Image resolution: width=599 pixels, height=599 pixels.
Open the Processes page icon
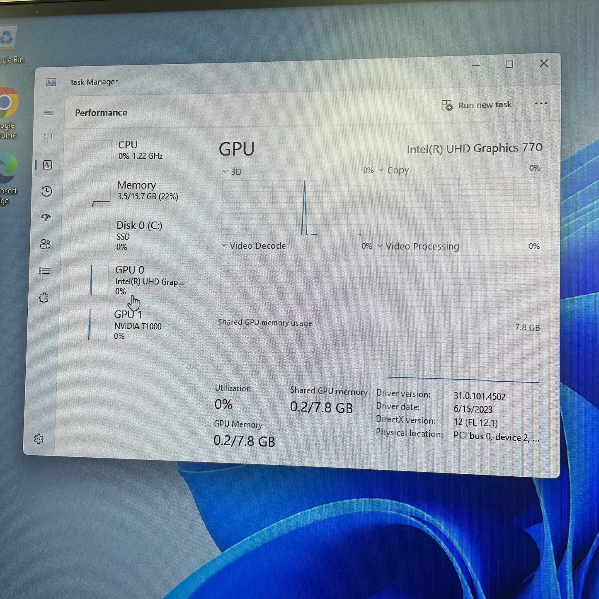(48, 138)
